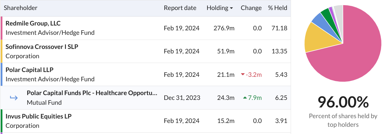Click the sub-holding arrow icon beside Polar Capital Funds

pos(13,98)
